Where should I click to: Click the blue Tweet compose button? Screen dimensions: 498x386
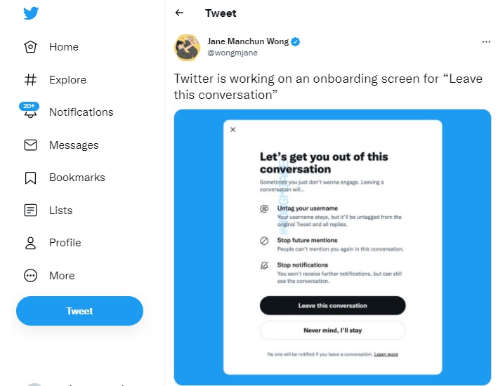(x=79, y=311)
